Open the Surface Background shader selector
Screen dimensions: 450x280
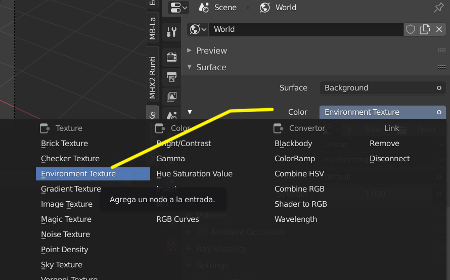[x=382, y=88]
